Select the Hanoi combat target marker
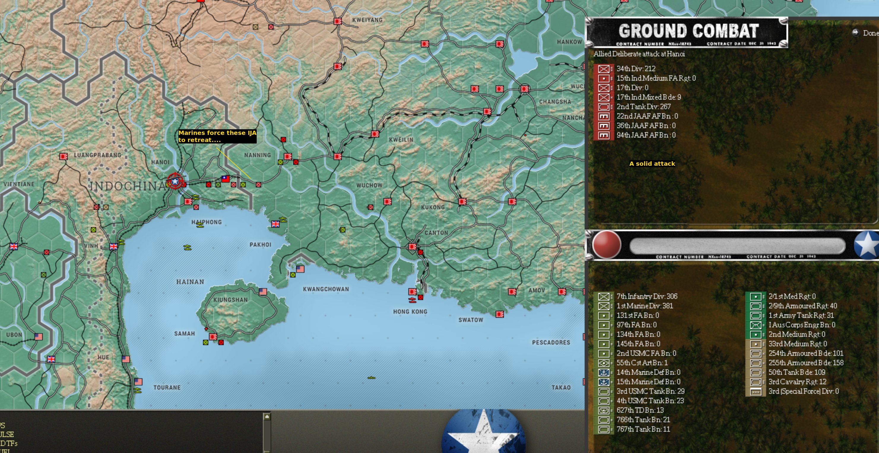This screenshot has width=879, height=453. 175,181
